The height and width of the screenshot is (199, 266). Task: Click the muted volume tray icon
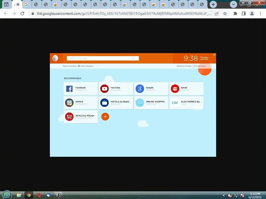(230, 195)
